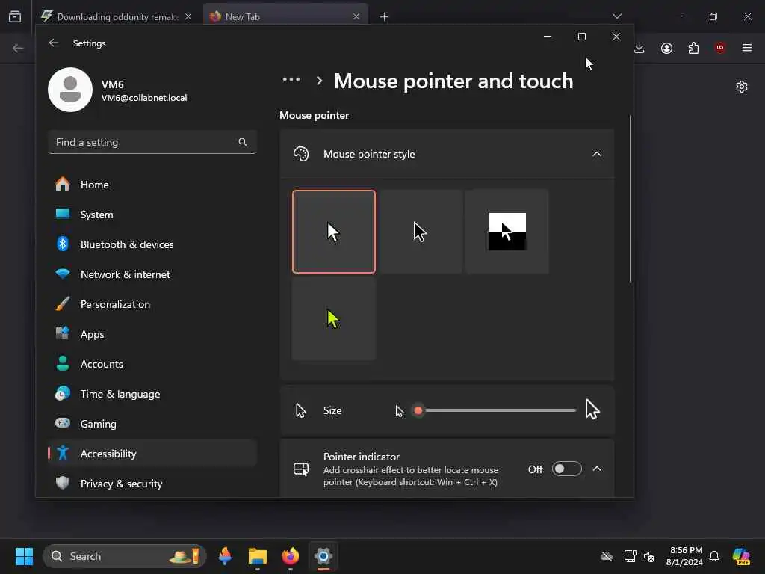765x574 pixels.
Task: Close the New Tab browser tab
Action: click(356, 16)
